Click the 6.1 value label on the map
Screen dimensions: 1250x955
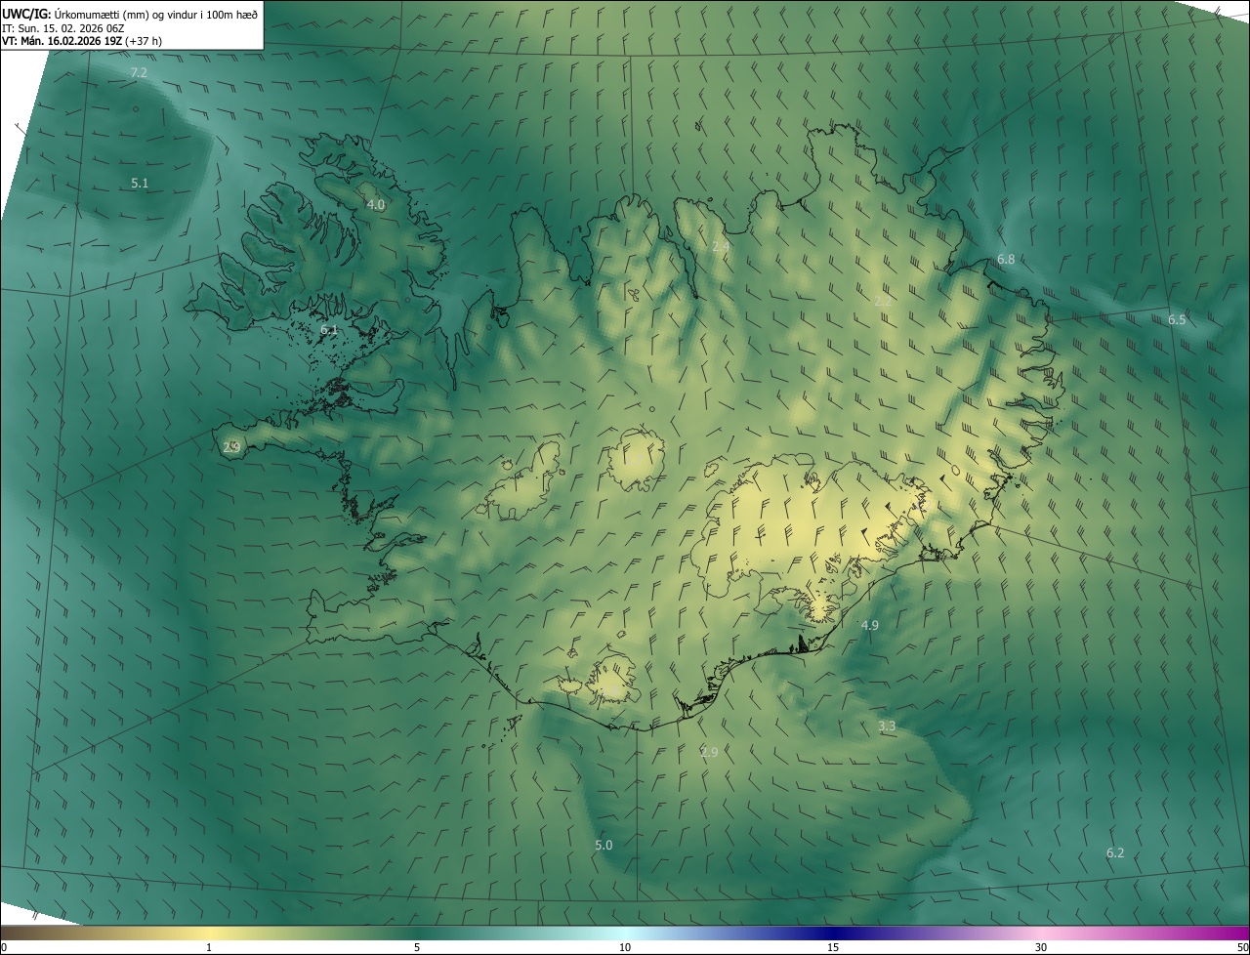point(329,329)
